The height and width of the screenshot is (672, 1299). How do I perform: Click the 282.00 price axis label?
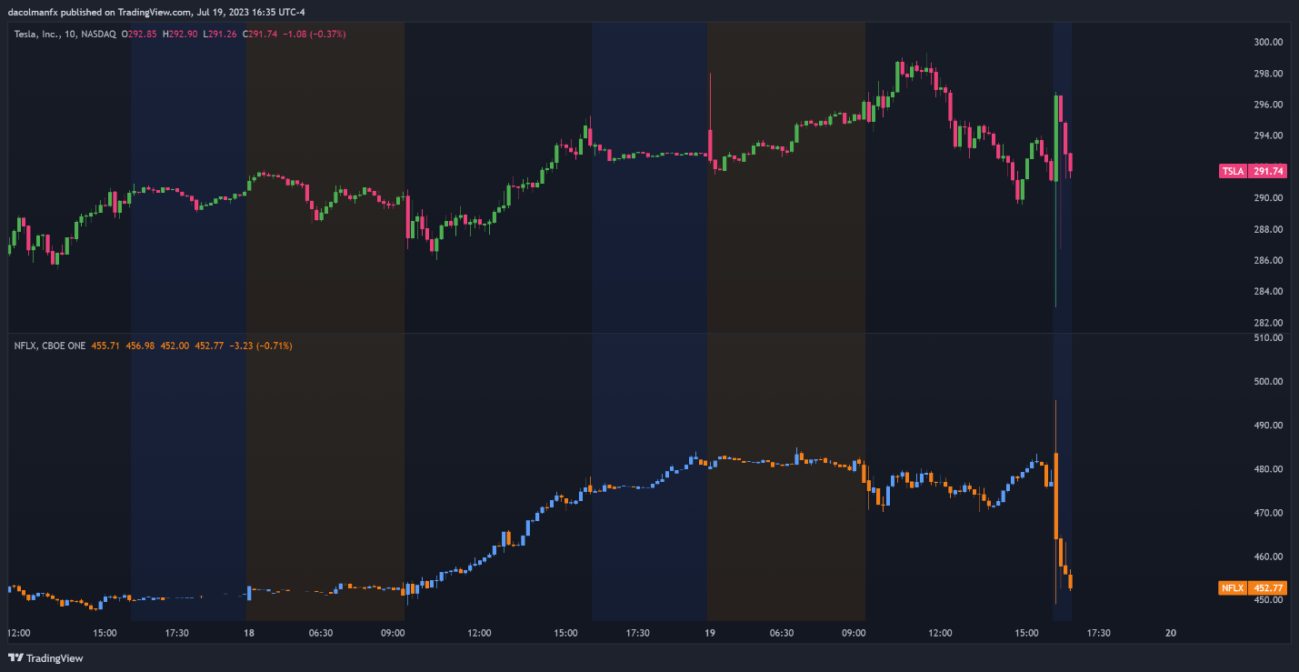1268,323
